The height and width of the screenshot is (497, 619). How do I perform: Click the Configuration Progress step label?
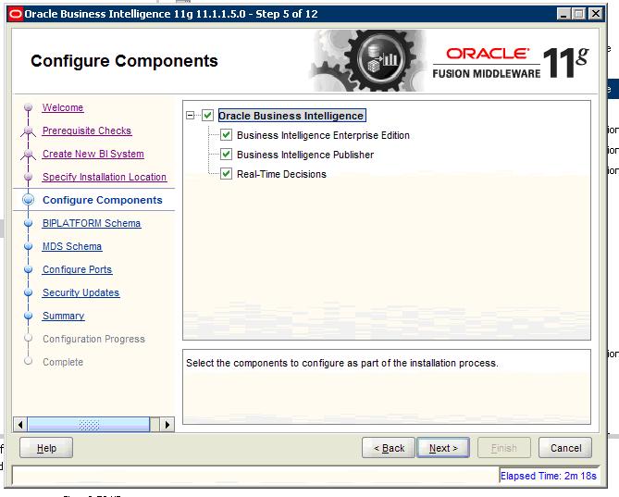tap(94, 339)
